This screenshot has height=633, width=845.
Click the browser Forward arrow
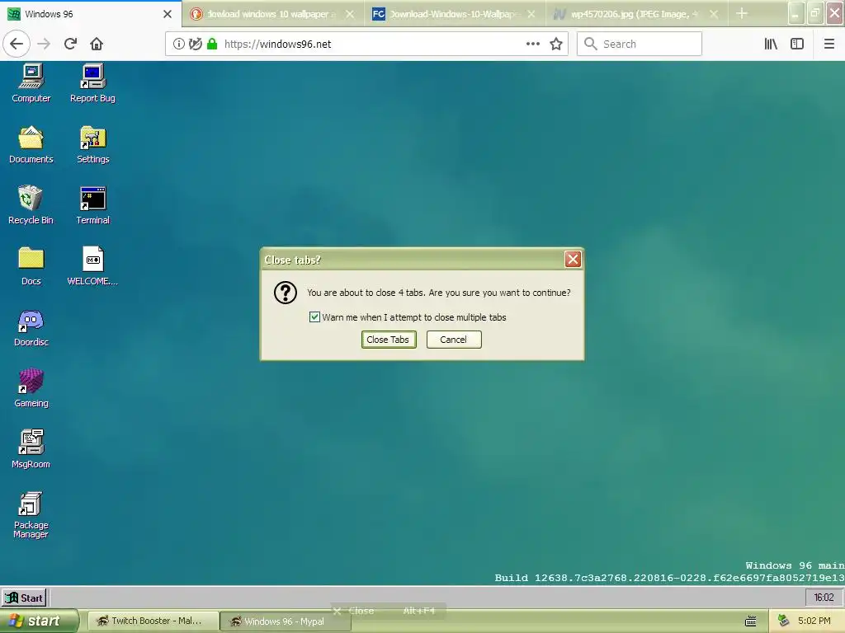44,44
